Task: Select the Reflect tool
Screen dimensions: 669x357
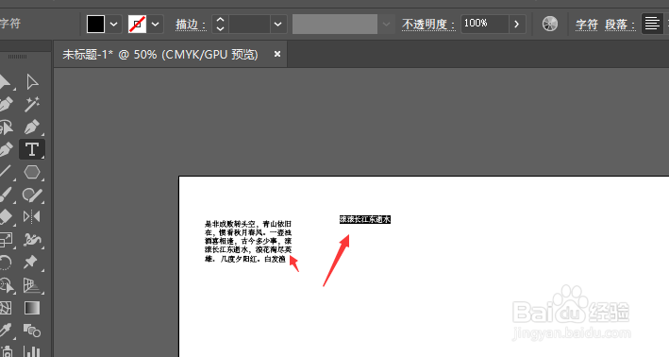Action: coord(32,216)
